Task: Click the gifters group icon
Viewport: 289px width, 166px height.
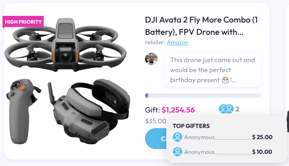Action: coord(226,109)
